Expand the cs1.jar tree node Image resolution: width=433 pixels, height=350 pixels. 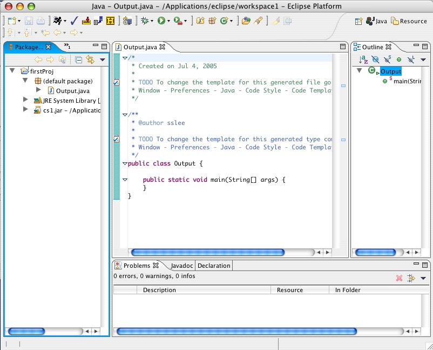(25, 110)
